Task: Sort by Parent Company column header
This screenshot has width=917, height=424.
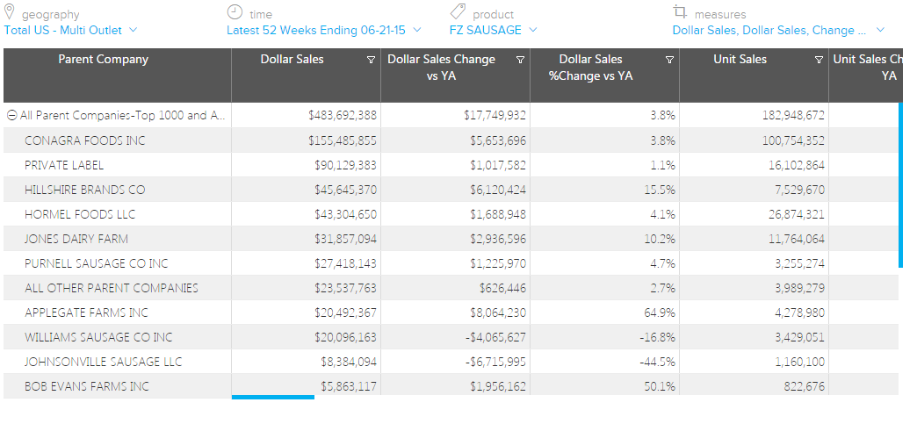Action: [x=104, y=60]
